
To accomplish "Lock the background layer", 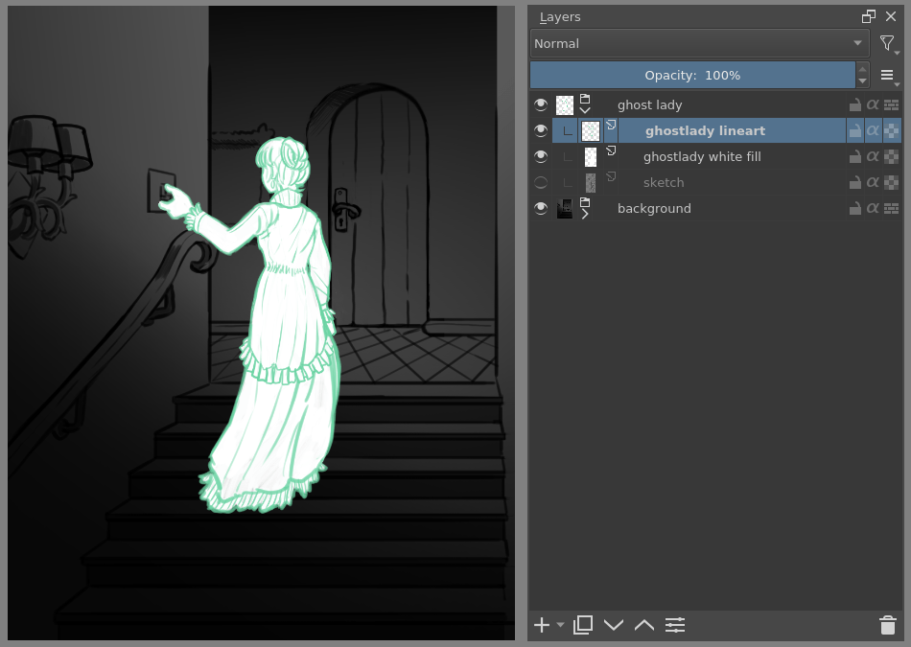I will pyautogui.click(x=854, y=208).
